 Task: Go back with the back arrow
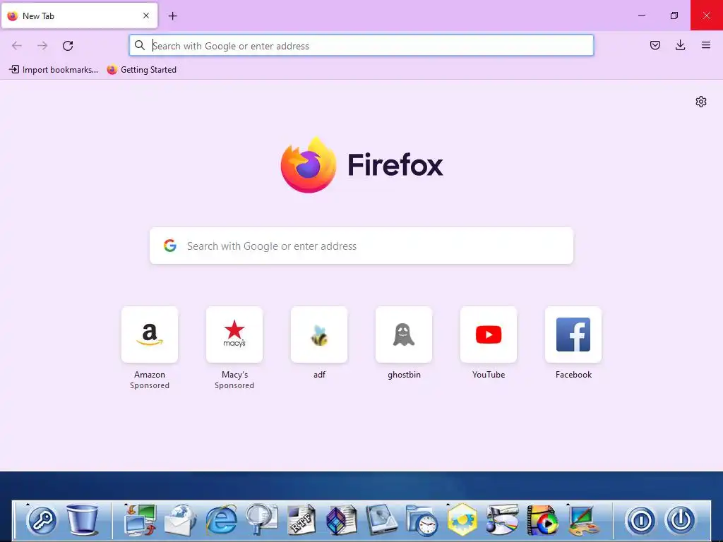pos(17,46)
